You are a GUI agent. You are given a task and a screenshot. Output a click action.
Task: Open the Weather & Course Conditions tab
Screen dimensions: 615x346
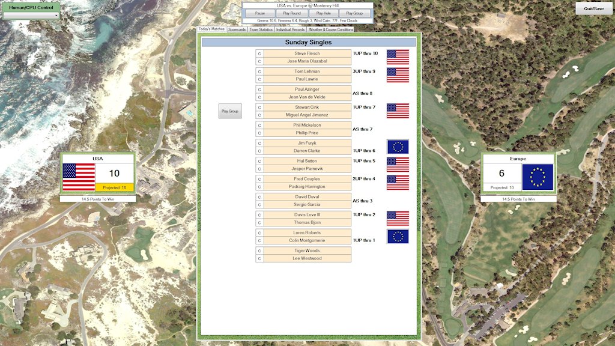tap(330, 29)
